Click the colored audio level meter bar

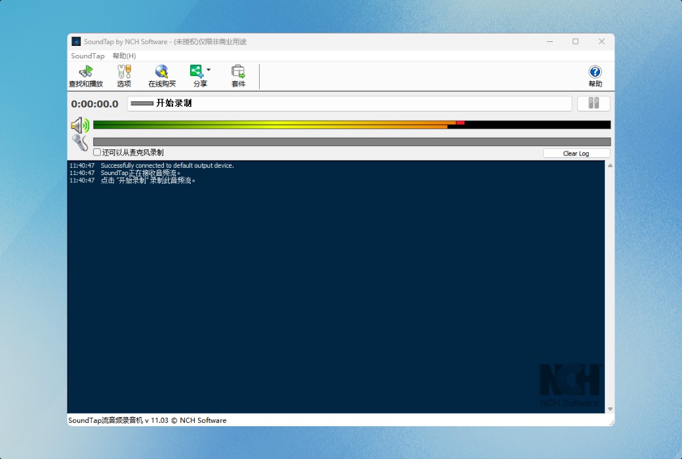tap(328, 125)
